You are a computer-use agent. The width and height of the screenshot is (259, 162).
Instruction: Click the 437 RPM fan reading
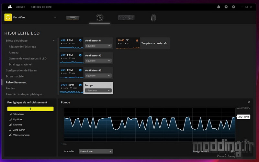coord(67,55)
